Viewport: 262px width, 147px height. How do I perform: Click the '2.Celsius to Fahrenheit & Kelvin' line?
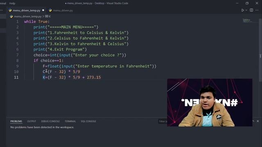(81, 38)
